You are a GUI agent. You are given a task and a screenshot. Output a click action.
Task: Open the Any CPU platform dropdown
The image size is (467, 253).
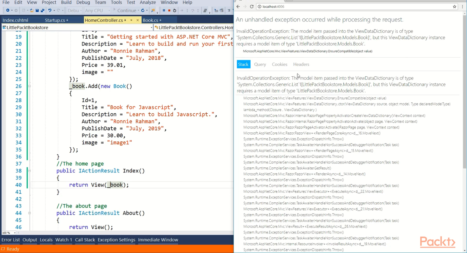click(97, 10)
